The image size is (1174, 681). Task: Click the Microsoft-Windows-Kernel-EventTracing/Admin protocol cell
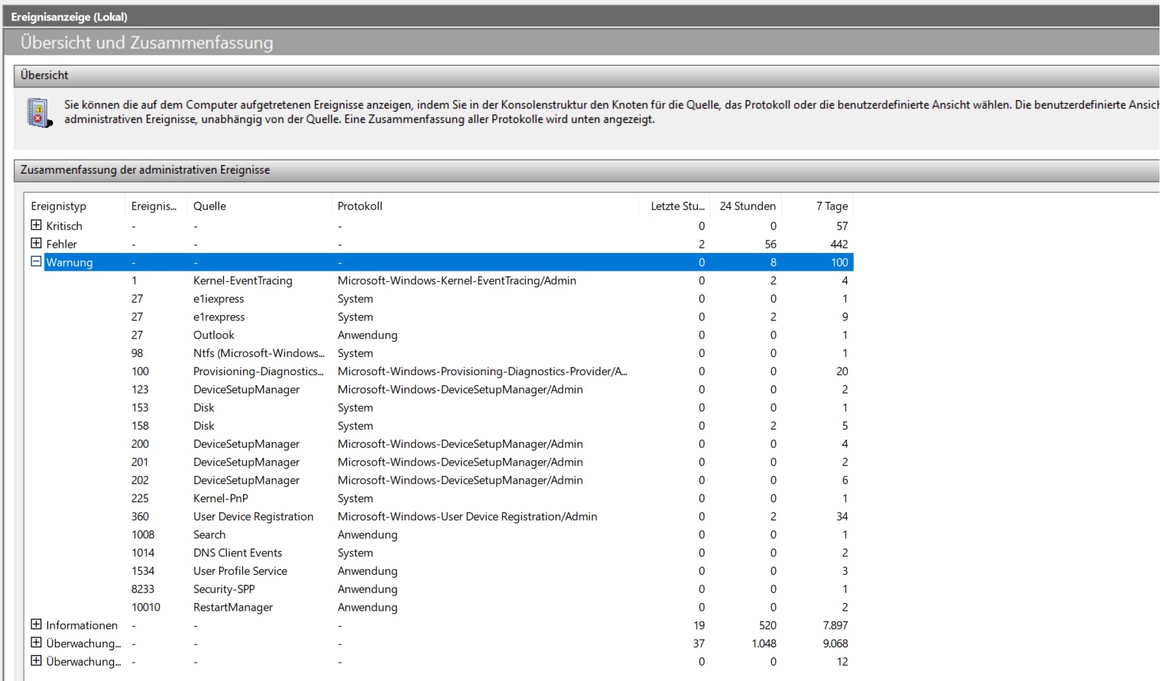pos(457,281)
